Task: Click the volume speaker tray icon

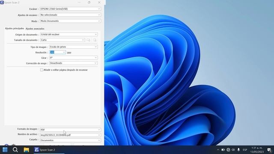Action: point(233,150)
